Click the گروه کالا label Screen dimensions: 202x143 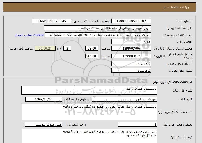click(186, 99)
